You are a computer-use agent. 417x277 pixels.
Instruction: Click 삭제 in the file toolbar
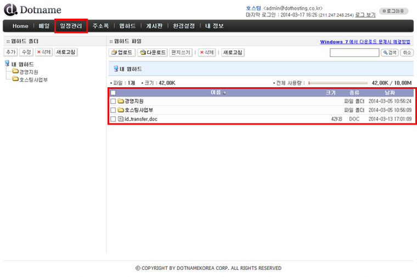[207, 53]
